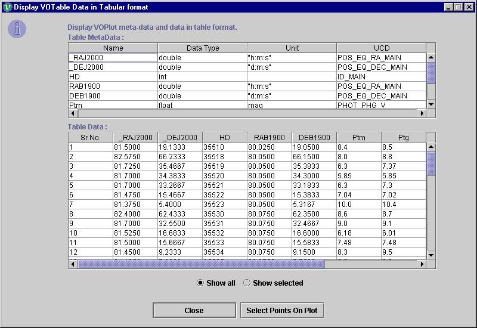Click the Data Type metadata column header

click(x=203, y=48)
